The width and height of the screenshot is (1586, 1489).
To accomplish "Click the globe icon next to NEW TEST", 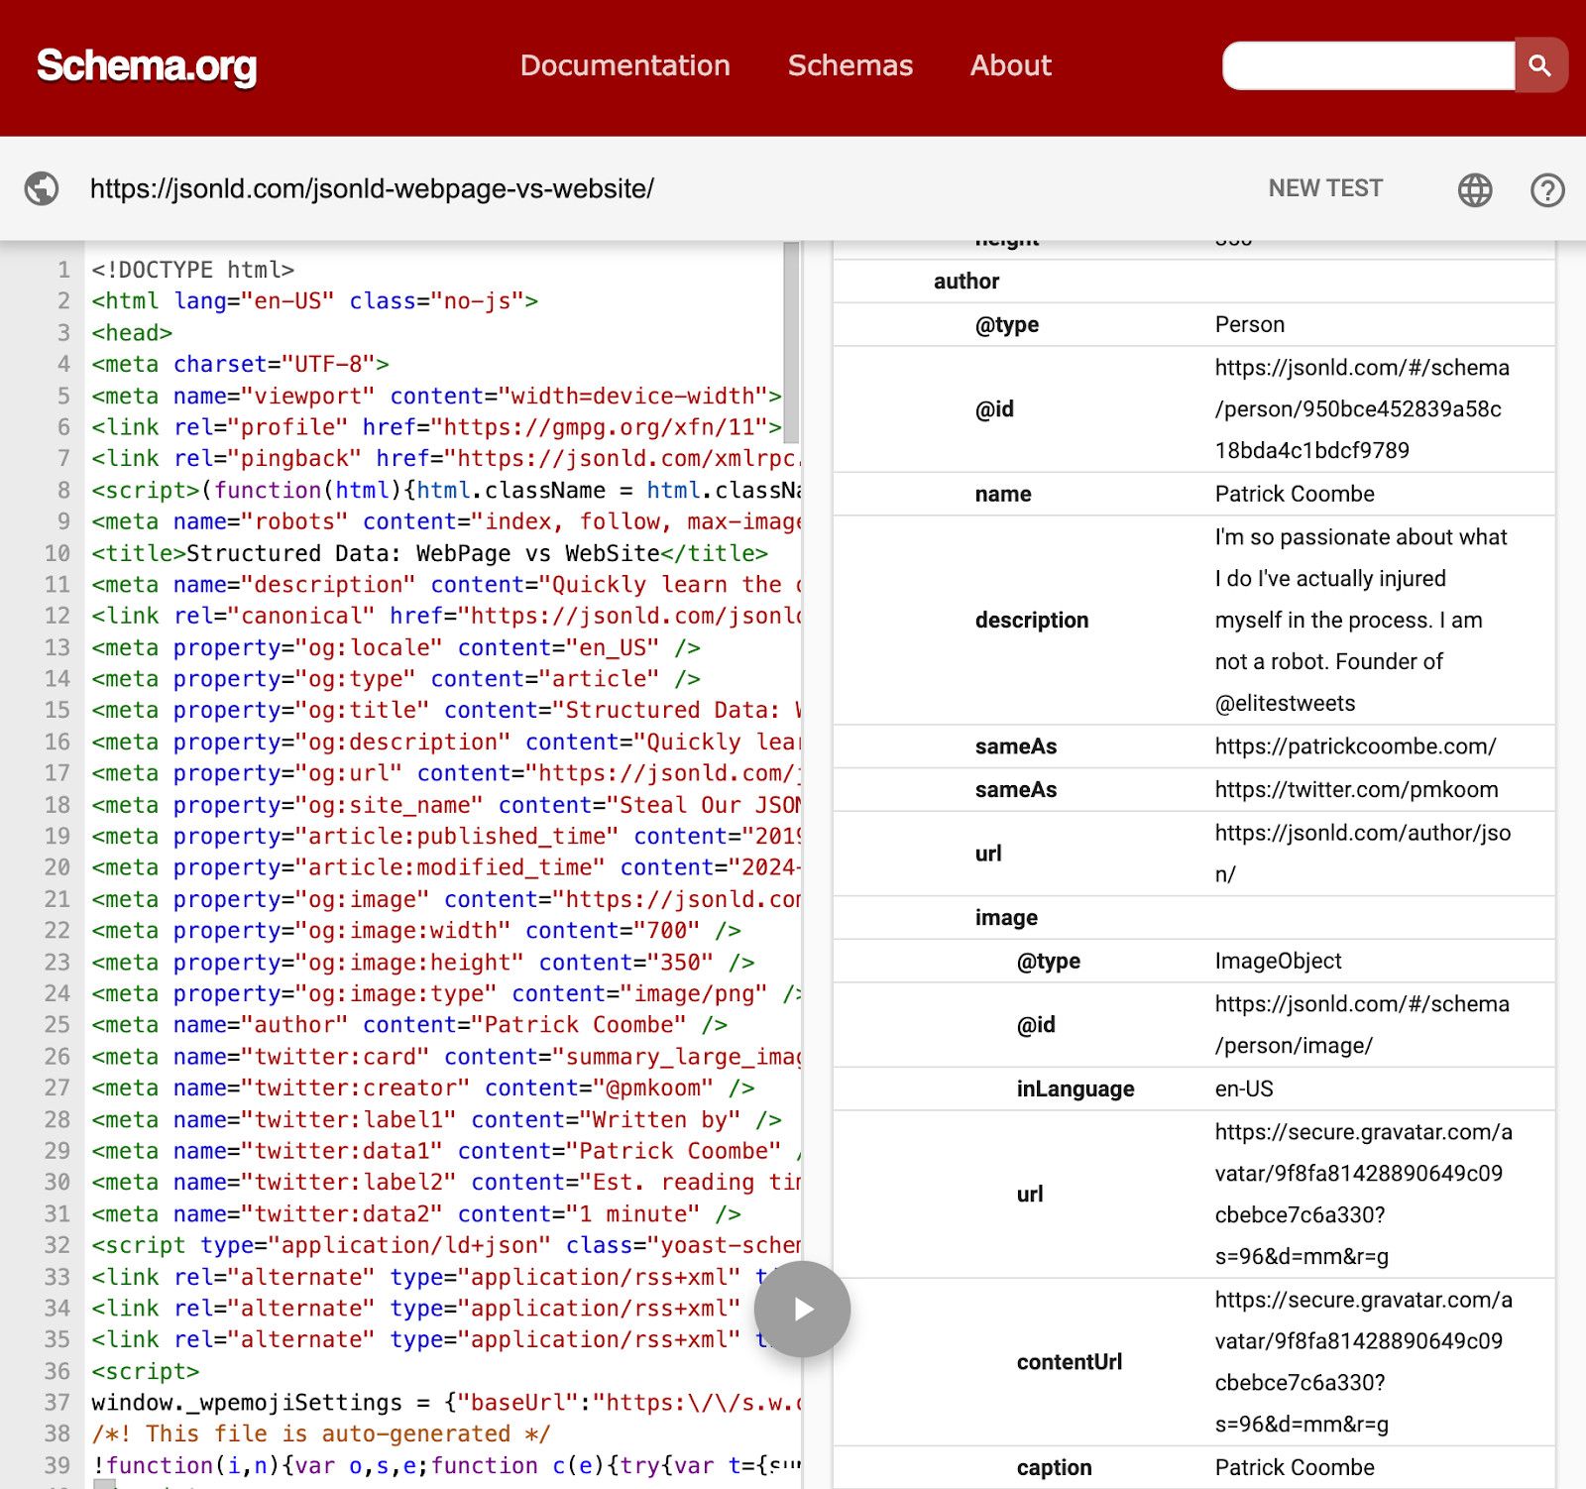I will tap(1475, 188).
